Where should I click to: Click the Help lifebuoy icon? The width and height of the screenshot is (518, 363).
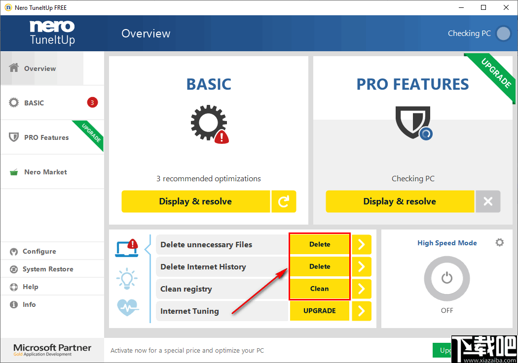click(x=14, y=287)
